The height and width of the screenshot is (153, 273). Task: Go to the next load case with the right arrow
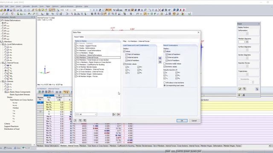point(97,10)
